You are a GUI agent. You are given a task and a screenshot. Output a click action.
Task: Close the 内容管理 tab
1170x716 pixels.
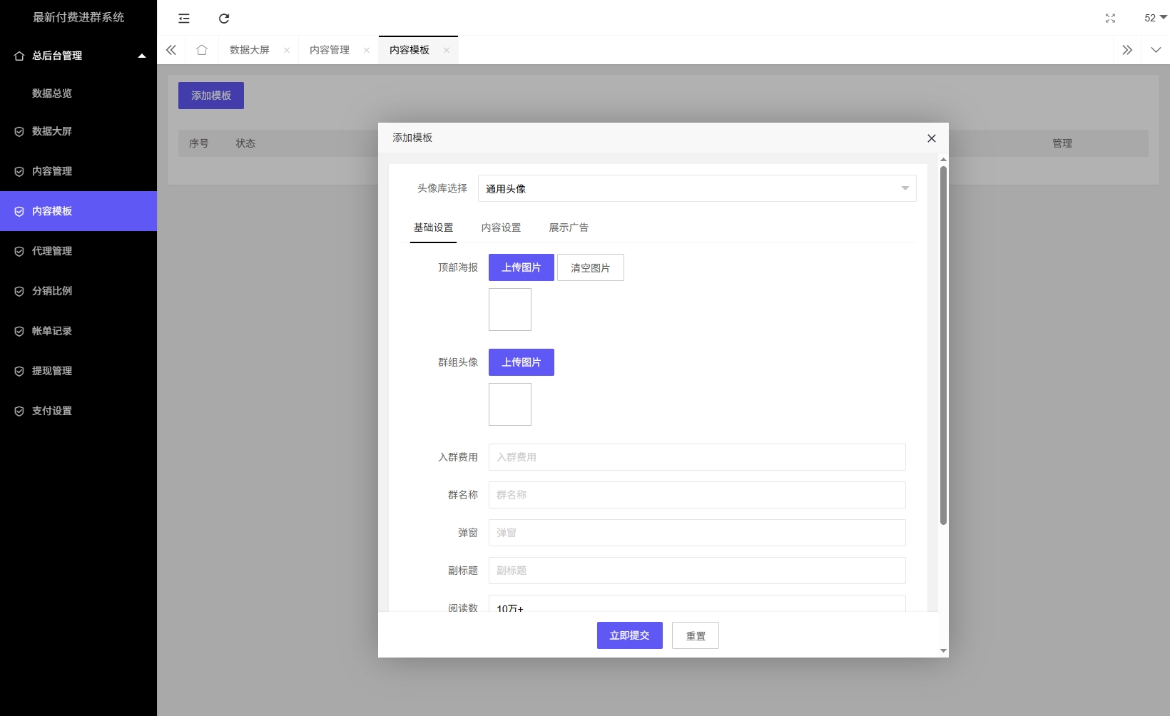pos(367,50)
